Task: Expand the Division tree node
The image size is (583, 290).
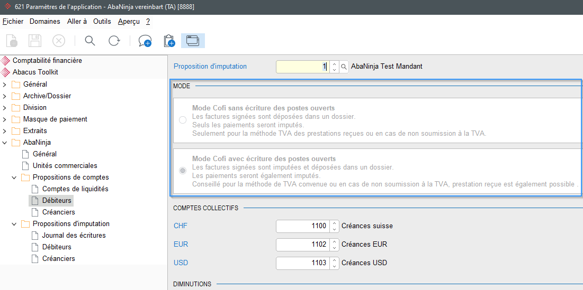Action: click(x=4, y=108)
